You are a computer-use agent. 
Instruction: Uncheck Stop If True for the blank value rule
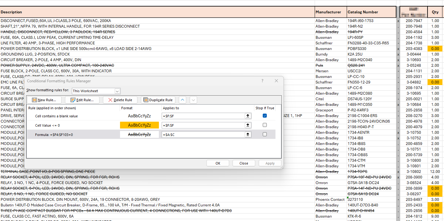[x=265, y=115]
